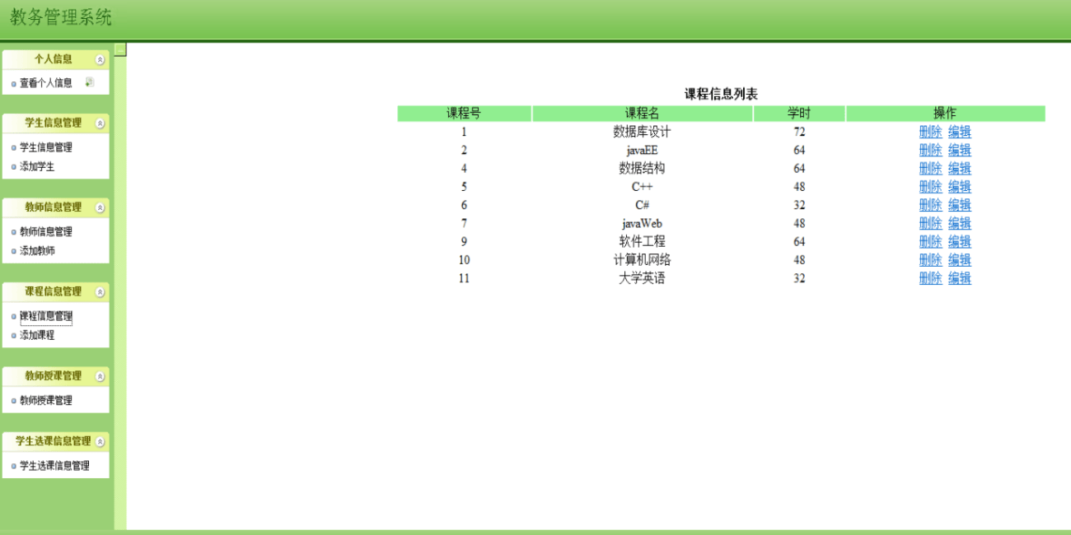1071x535 pixels.
Task: Click the blue square icon before 学生信息管理
Action: 12,148
